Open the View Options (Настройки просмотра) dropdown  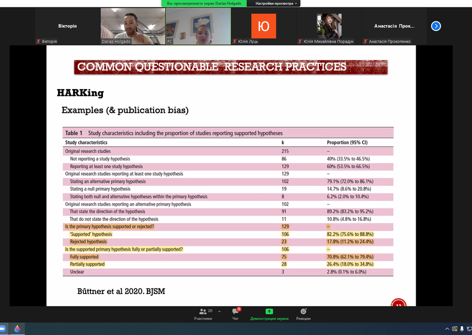[277, 3]
